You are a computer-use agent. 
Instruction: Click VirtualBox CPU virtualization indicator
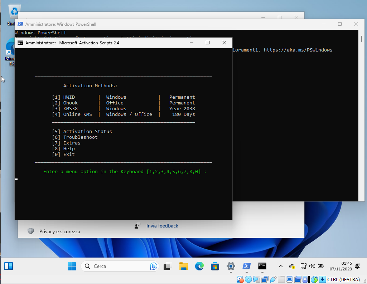(305, 279)
